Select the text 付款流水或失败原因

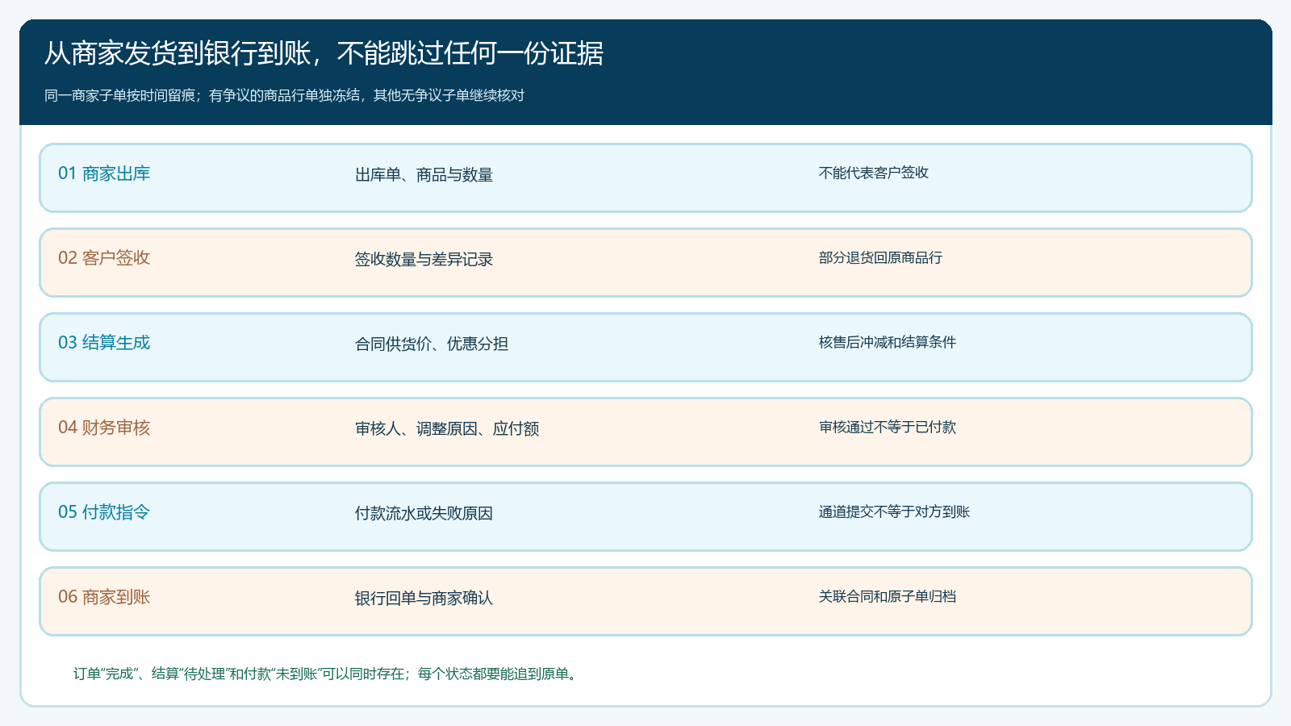point(424,514)
